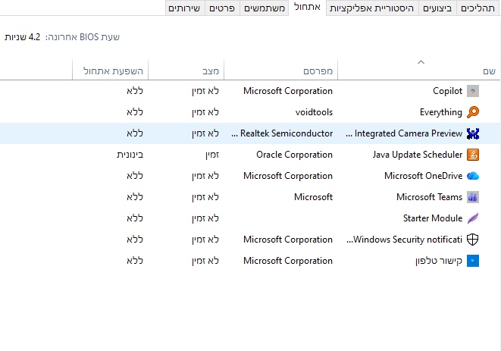Select the Microsoft Teams icon
This screenshot has width=501, height=351.
pyautogui.click(x=473, y=197)
